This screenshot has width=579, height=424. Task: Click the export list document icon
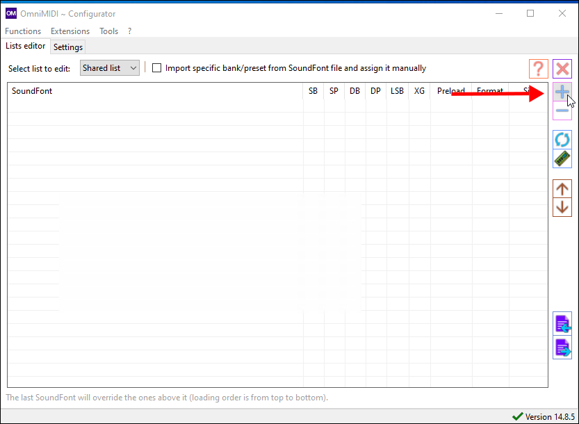562,348
